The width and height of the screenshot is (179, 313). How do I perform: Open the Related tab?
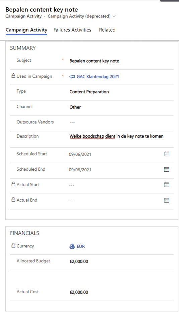(x=107, y=30)
